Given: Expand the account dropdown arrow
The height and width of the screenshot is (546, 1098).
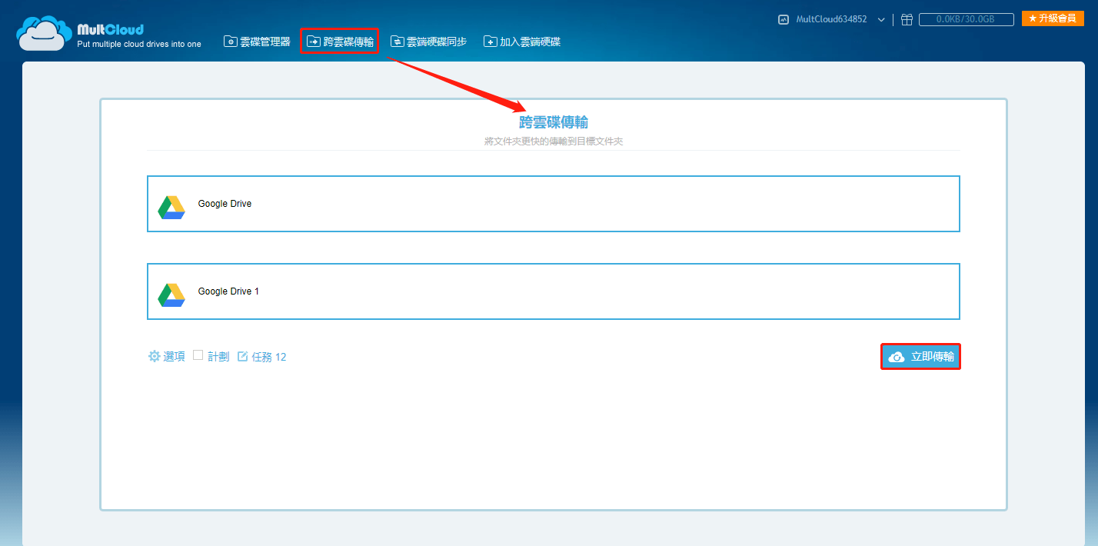Looking at the screenshot, I should (881, 20).
